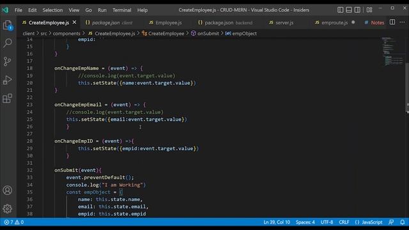Click on event.preventDefault() code line
The height and width of the screenshot is (230, 409).
coord(100,178)
